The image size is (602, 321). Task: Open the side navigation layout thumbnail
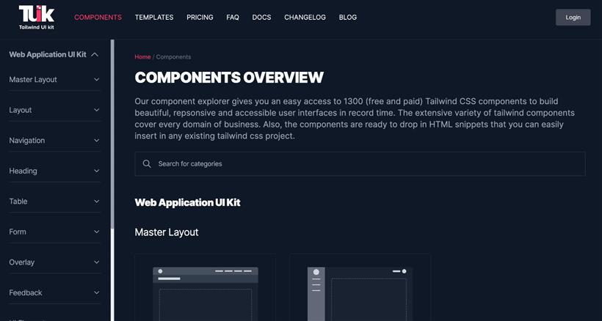360,287
